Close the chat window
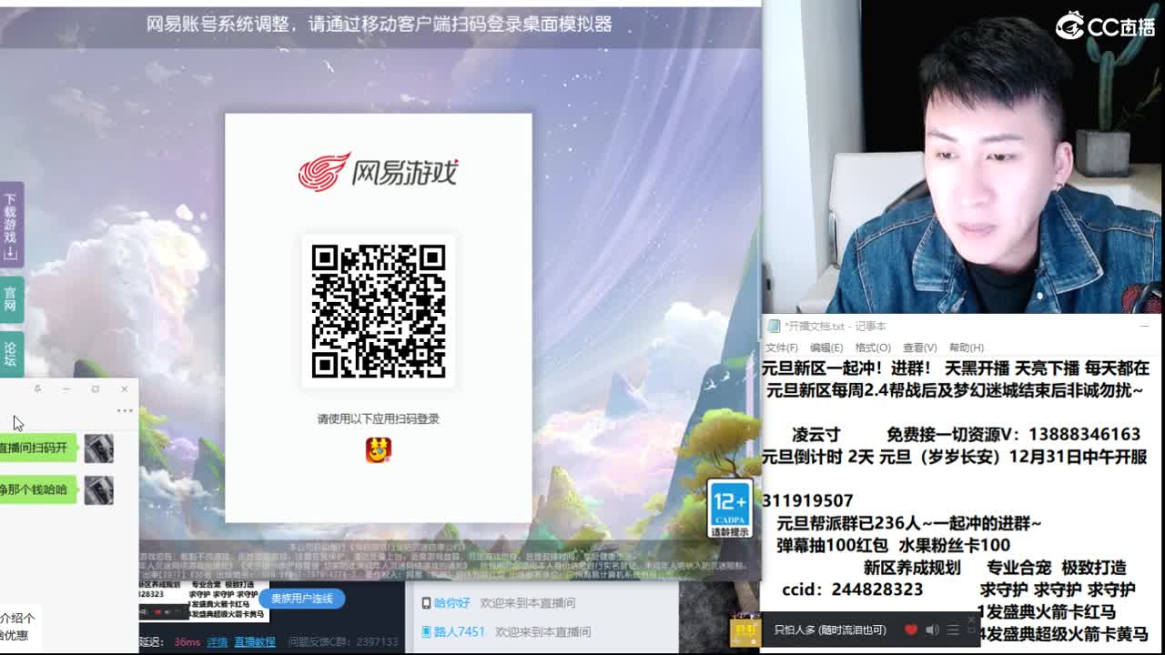Image resolution: width=1165 pixels, height=655 pixels. pyautogui.click(x=125, y=388)
